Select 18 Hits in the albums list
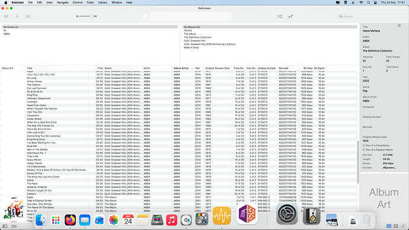This screenshot has height=230, width=409. [270, 30]
